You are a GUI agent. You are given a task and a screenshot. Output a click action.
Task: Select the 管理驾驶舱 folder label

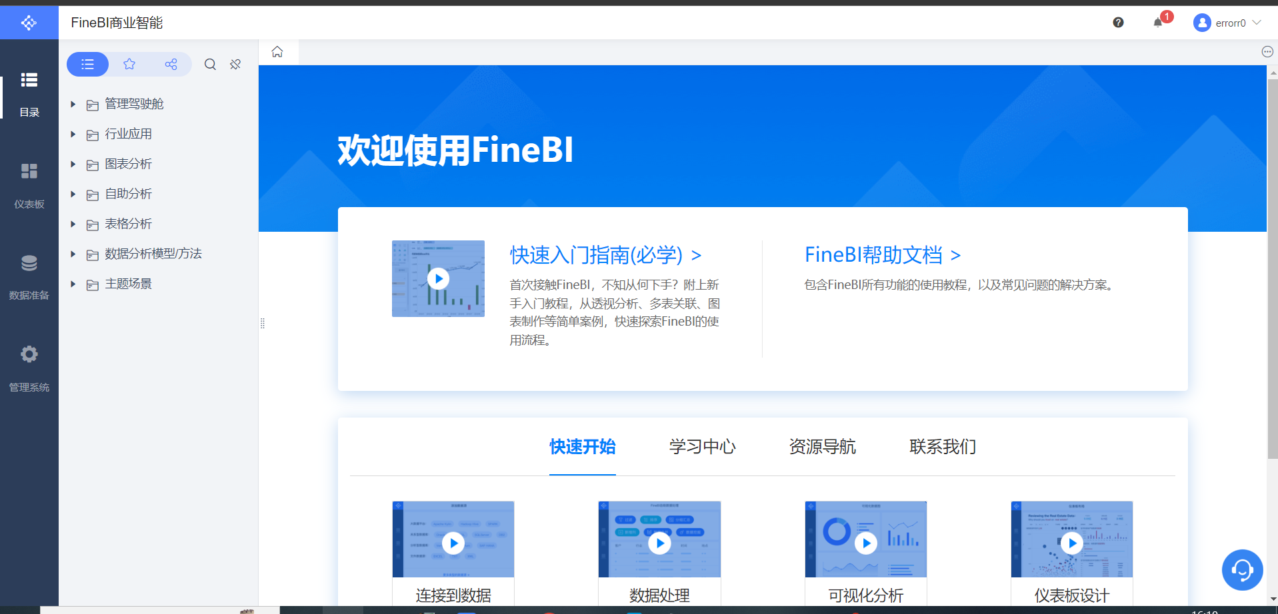(134, 104)
